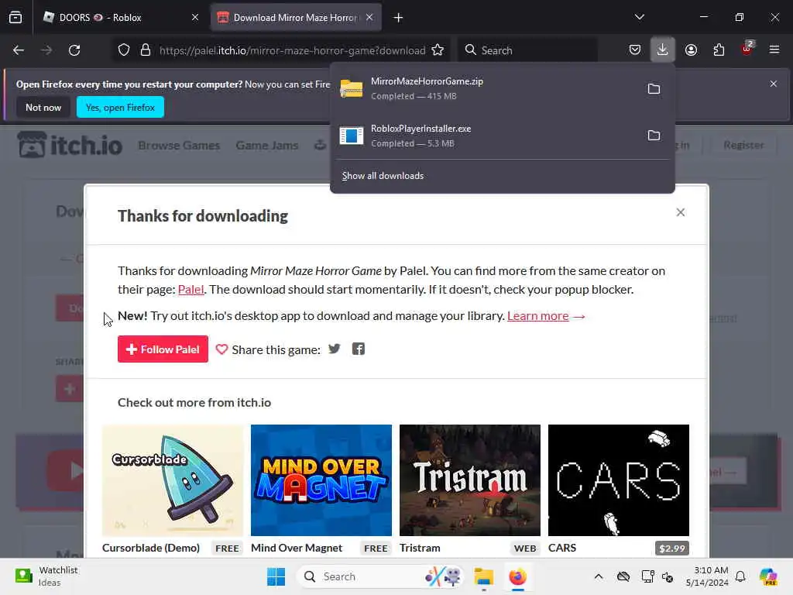Open the Firefox View icon at tab bar left
This screenshot has height=595, width=793.
pyautogui.click(x=15, y=17)
